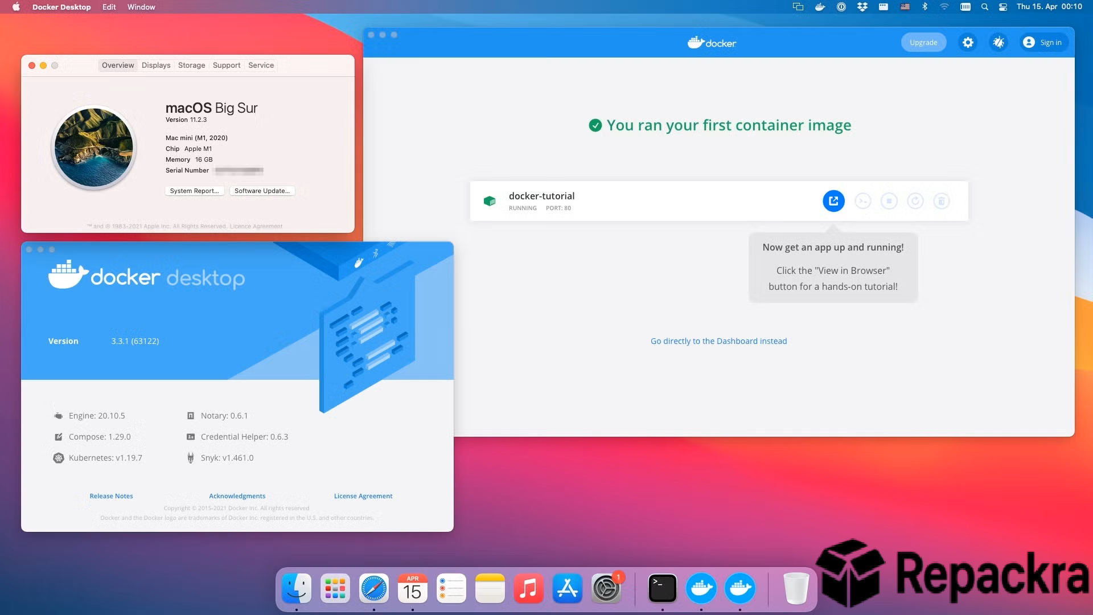The image size is (1093, 615).
Task: Open Docker troubleshoot bug icon
Action: pos(999,42)
